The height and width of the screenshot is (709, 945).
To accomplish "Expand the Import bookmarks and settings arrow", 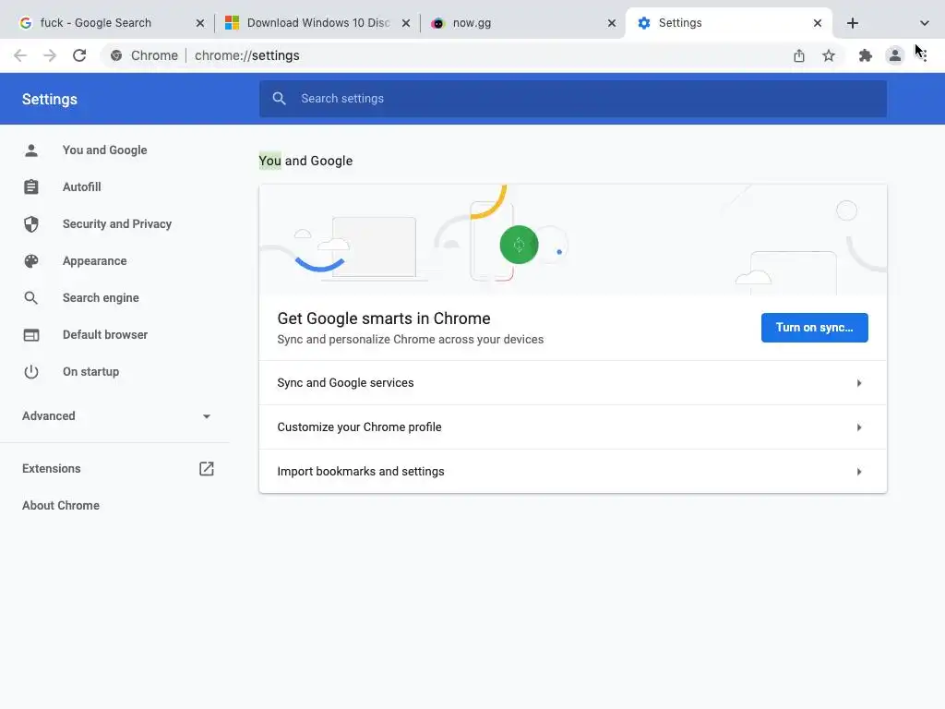I will (x=859, y=472).
